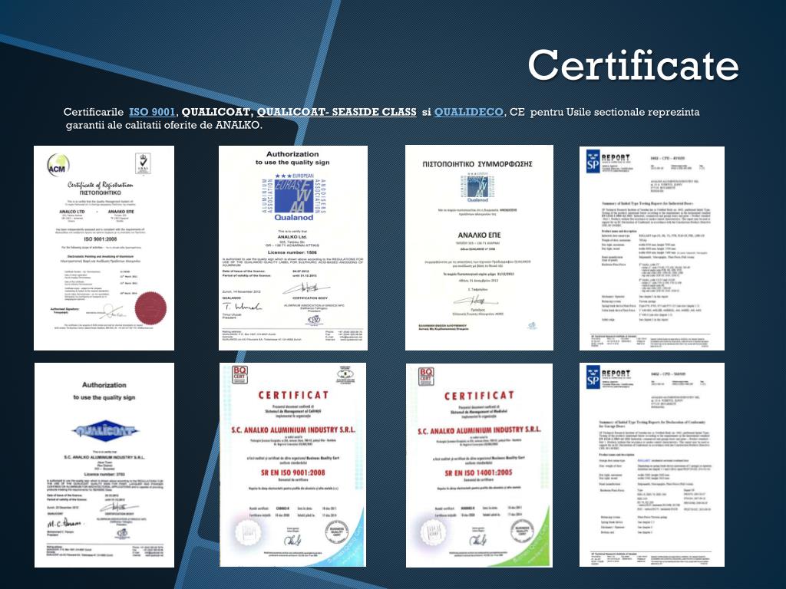Click 'Licence number: 1506' on Qualanod certificate
This screenshot has width=786, height=589.
point(293,252)
